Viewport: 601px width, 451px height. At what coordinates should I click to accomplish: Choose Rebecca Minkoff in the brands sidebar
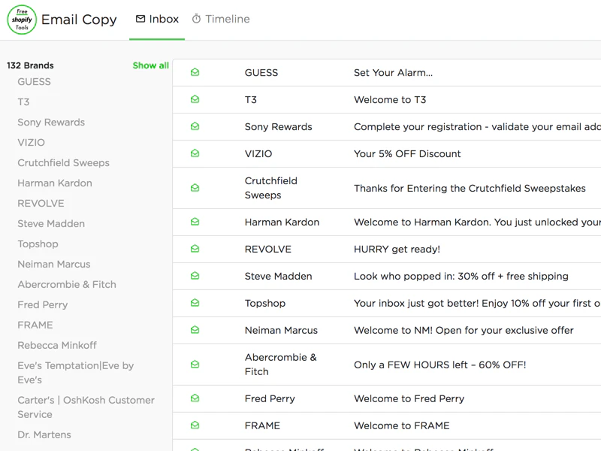57,346
